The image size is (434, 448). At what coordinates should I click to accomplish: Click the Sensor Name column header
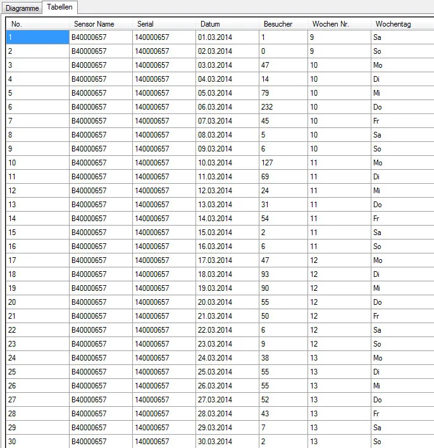click(x=101, y=24)
